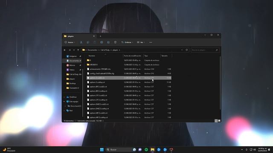Open Spotify from taskbar
This screenshot has width=273, height=153.
coord(146,150)
